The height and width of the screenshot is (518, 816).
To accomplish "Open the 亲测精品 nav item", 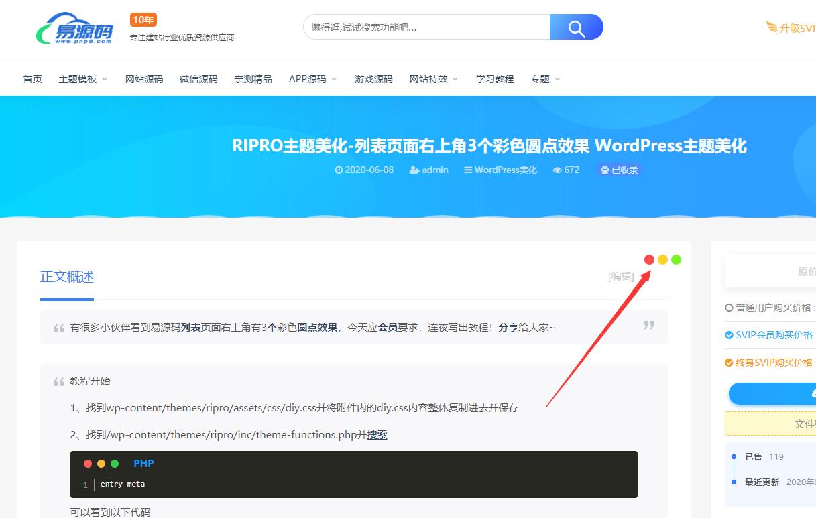I will 253,79.
